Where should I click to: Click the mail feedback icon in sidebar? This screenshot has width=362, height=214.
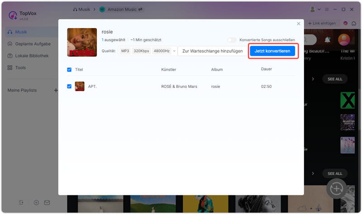point(47,203)
